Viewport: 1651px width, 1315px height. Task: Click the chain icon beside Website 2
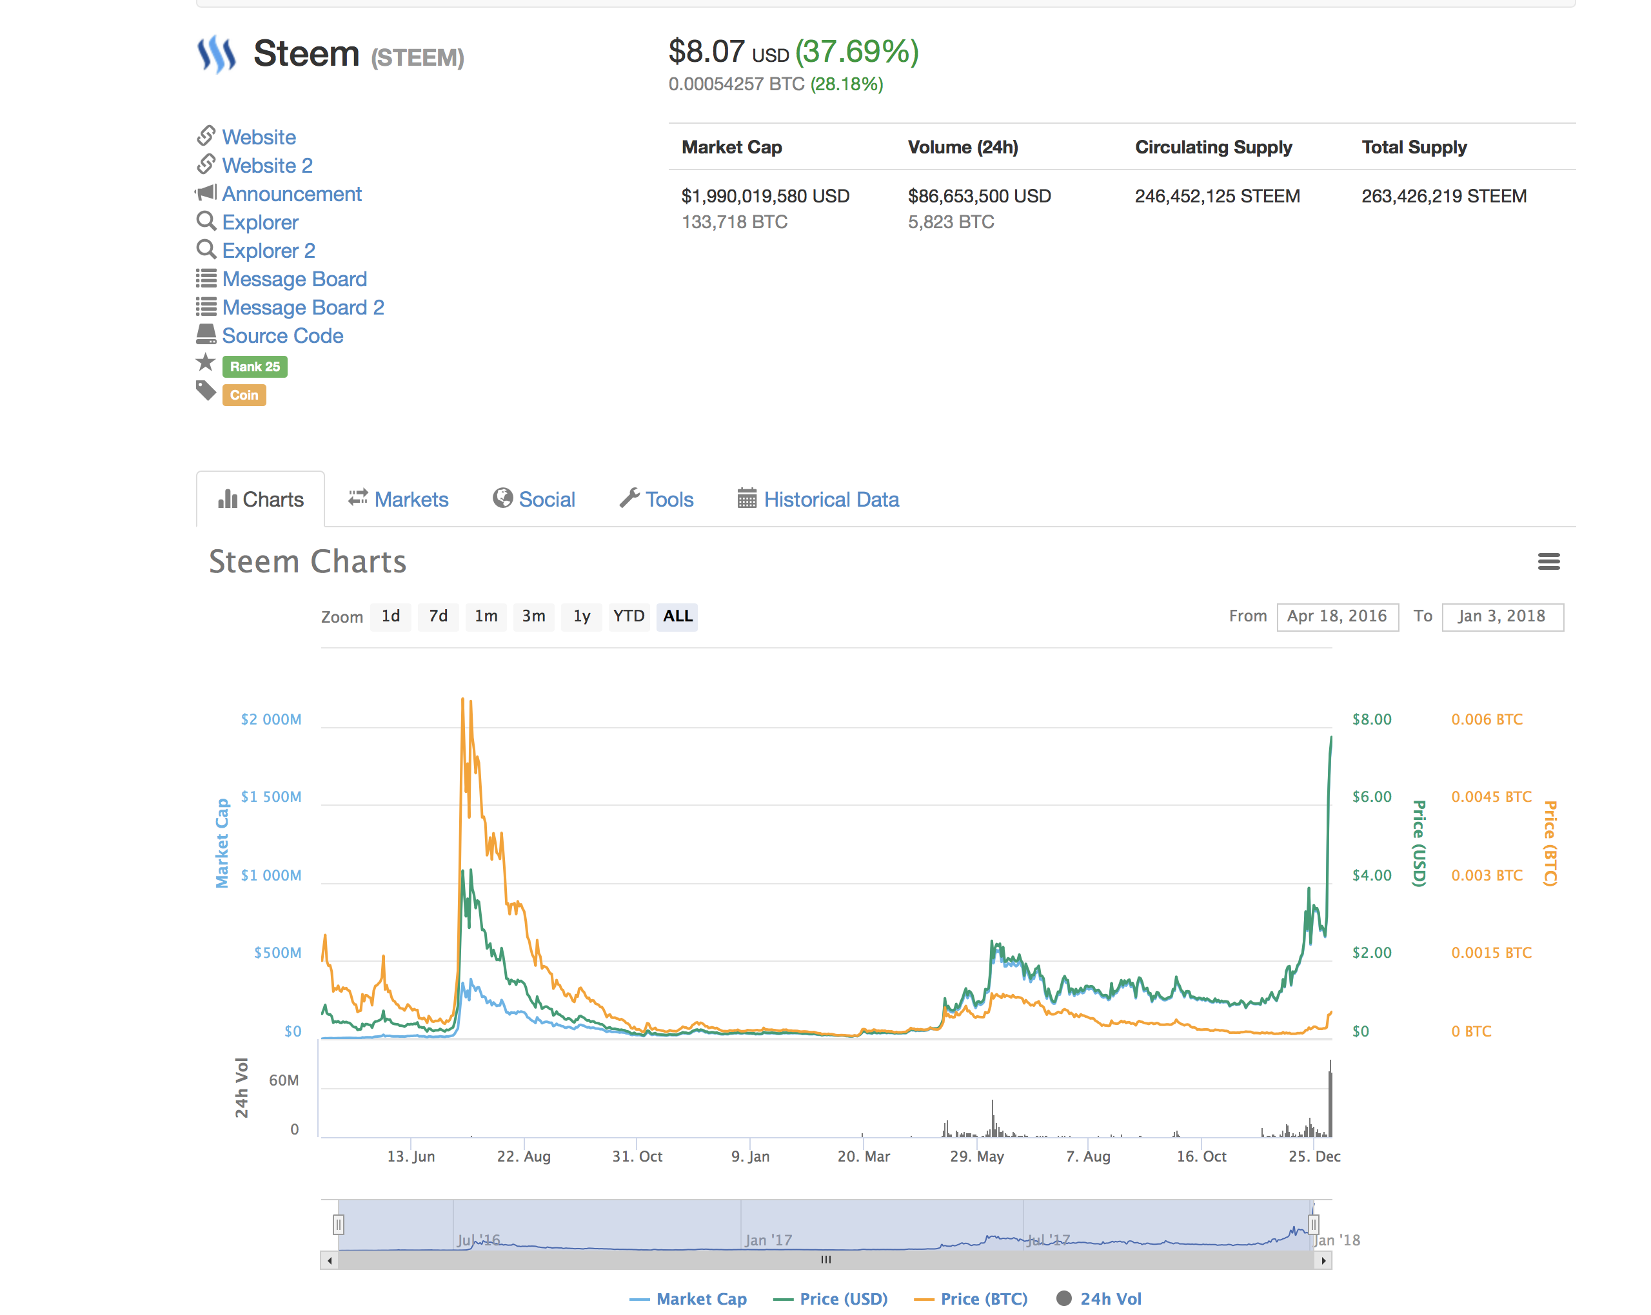(x=206, y=164)
